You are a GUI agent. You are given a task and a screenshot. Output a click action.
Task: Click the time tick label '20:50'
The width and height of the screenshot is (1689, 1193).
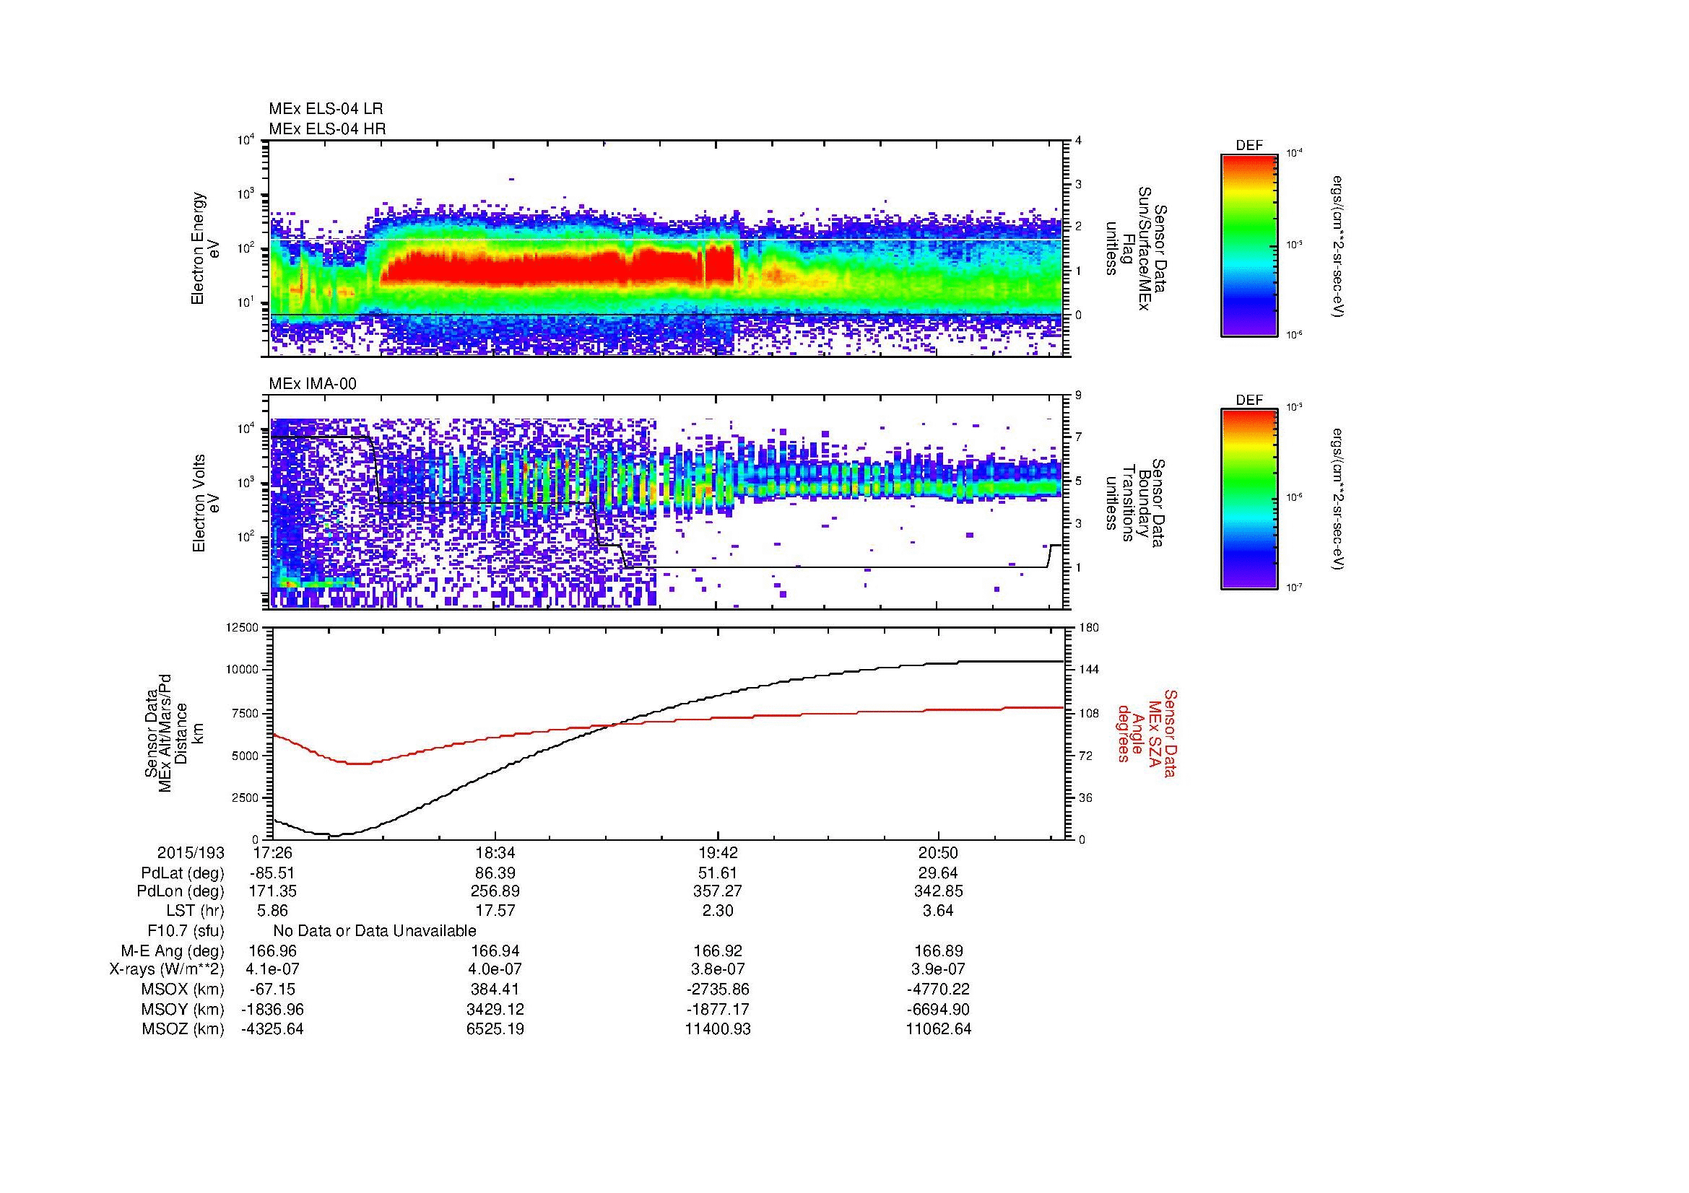click(939, 852)
